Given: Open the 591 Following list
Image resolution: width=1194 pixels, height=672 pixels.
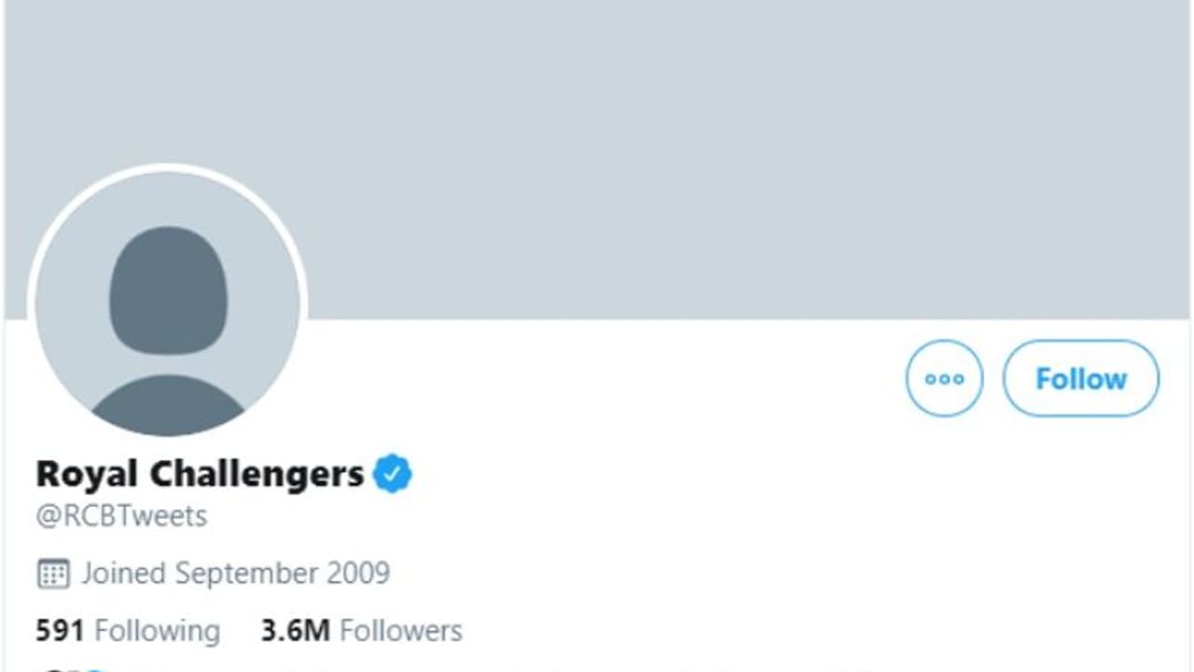Looking at the screenshot, I should (x=128, y=631).
